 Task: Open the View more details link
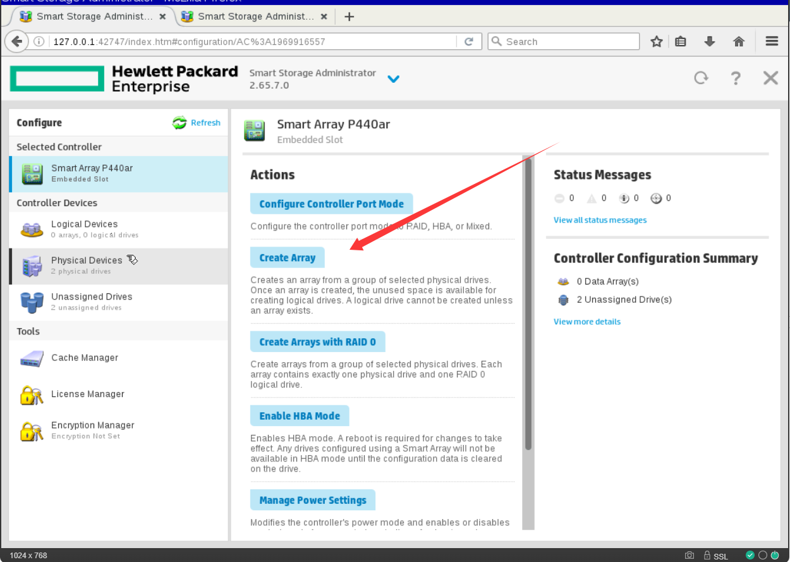click(x=587, y=322)
